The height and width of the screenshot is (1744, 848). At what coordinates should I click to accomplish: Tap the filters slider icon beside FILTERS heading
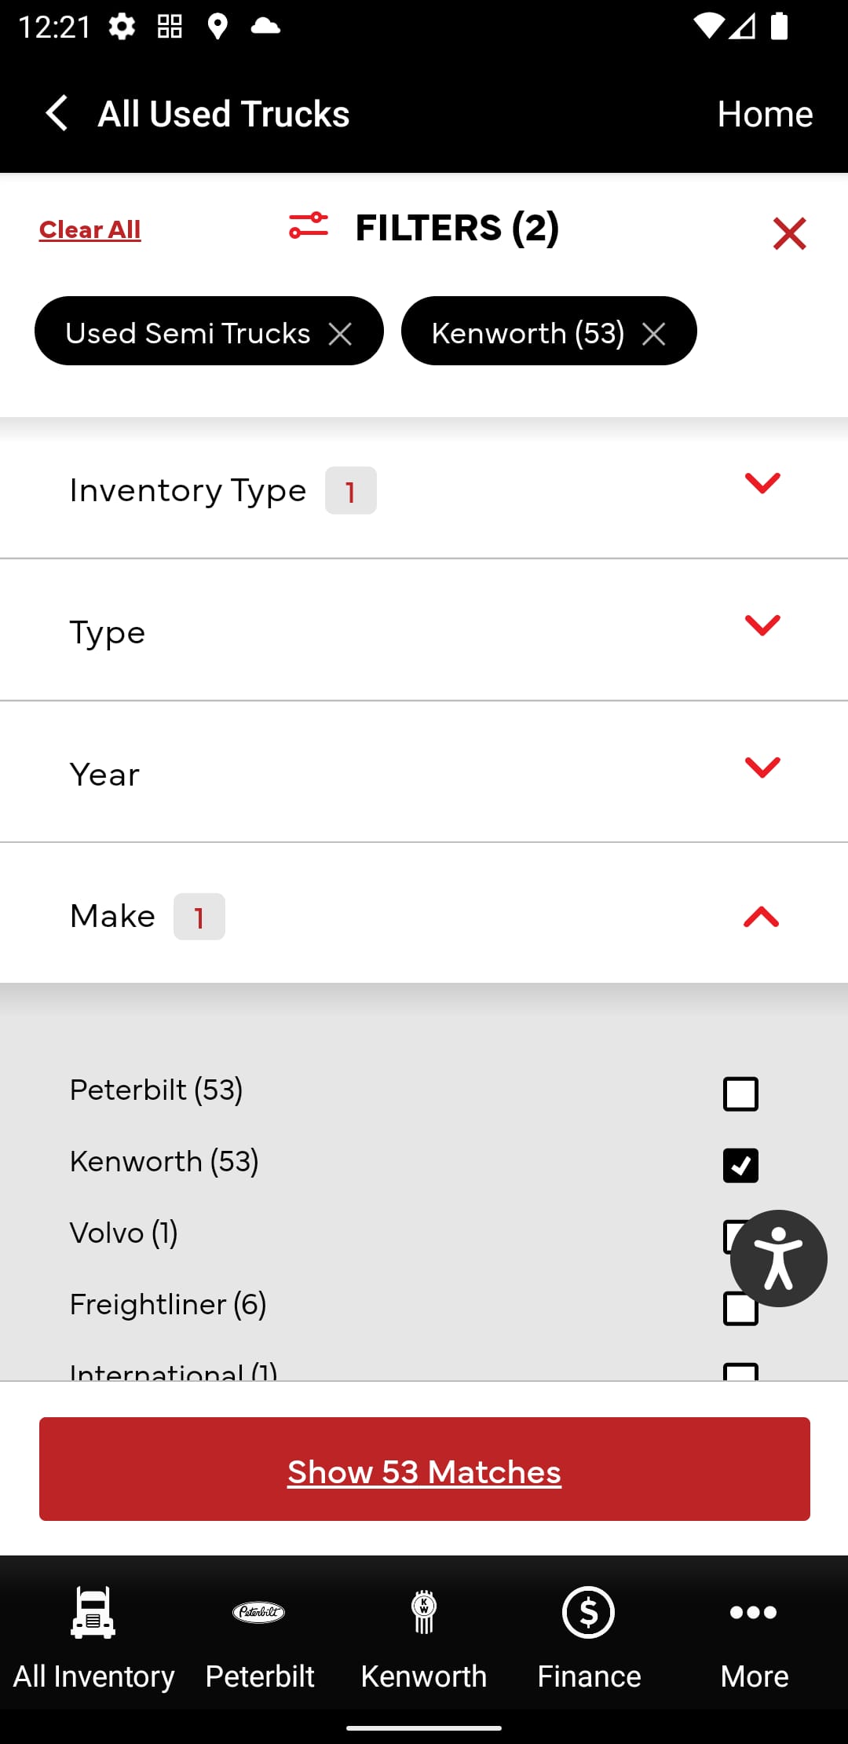[x=309, y=228]
